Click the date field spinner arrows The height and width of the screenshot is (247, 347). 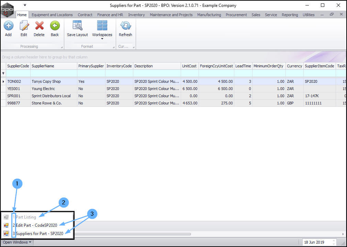tap(334, 242)
